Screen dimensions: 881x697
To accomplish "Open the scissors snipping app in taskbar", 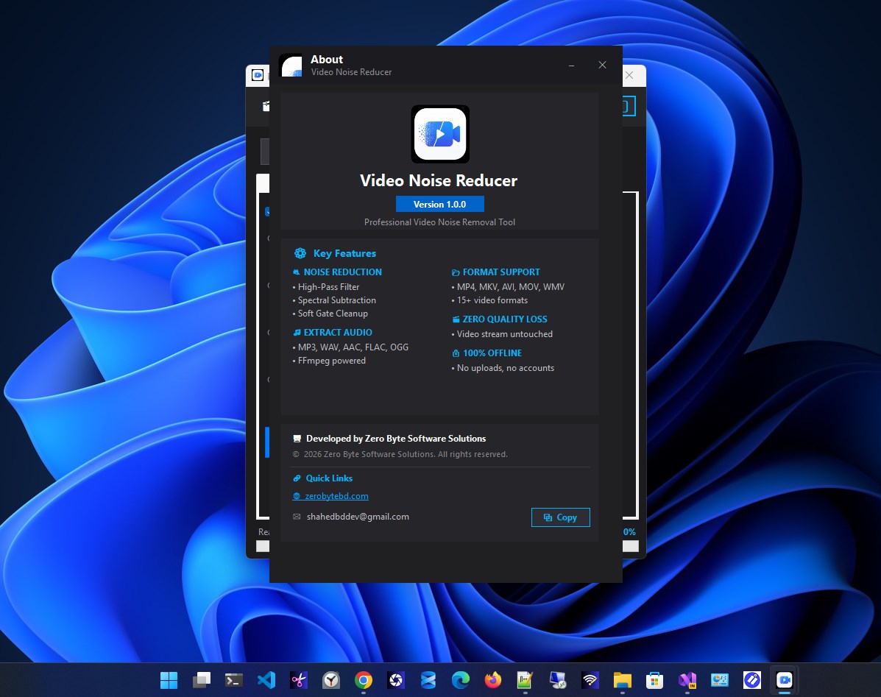I will tap(298, 680).
